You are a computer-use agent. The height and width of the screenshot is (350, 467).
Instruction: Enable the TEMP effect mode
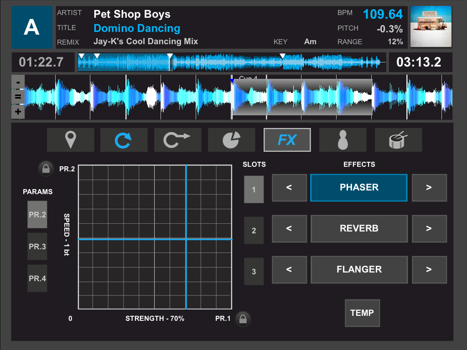coord(362,313)
